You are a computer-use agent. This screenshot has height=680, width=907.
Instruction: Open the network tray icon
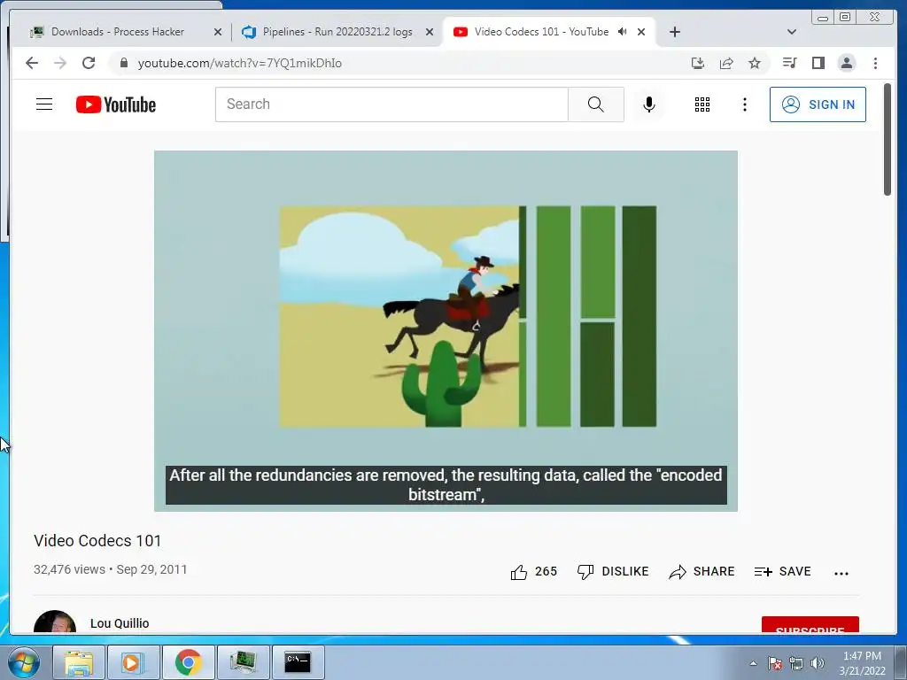796,663
